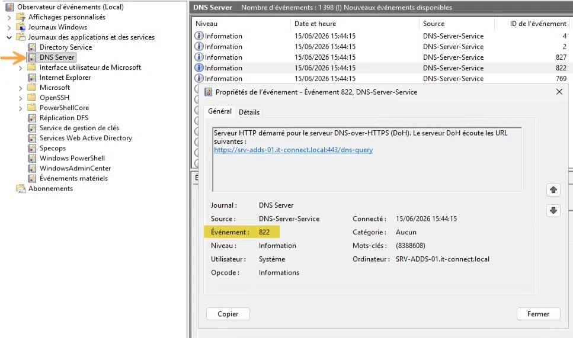
Task: Expand Affichages personnalisés node
Action: coord(9,17)
